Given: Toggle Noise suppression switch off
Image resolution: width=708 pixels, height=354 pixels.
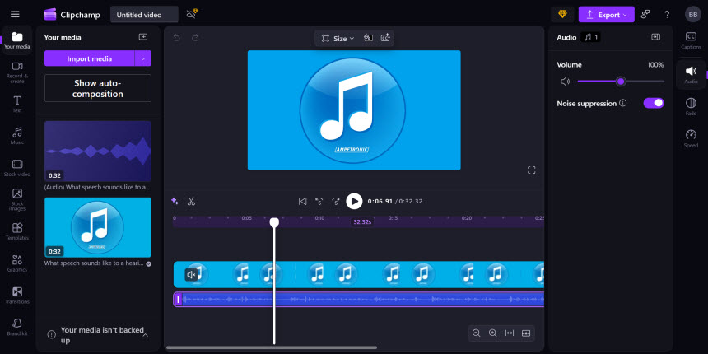Looking at the screenshot, I should pyautogui.click(x=654, y=103).
